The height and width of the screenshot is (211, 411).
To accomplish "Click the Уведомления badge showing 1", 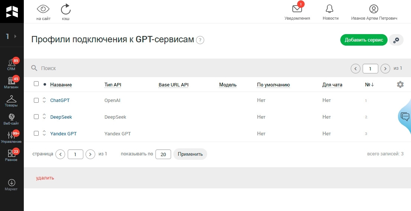I will [301, 4].
